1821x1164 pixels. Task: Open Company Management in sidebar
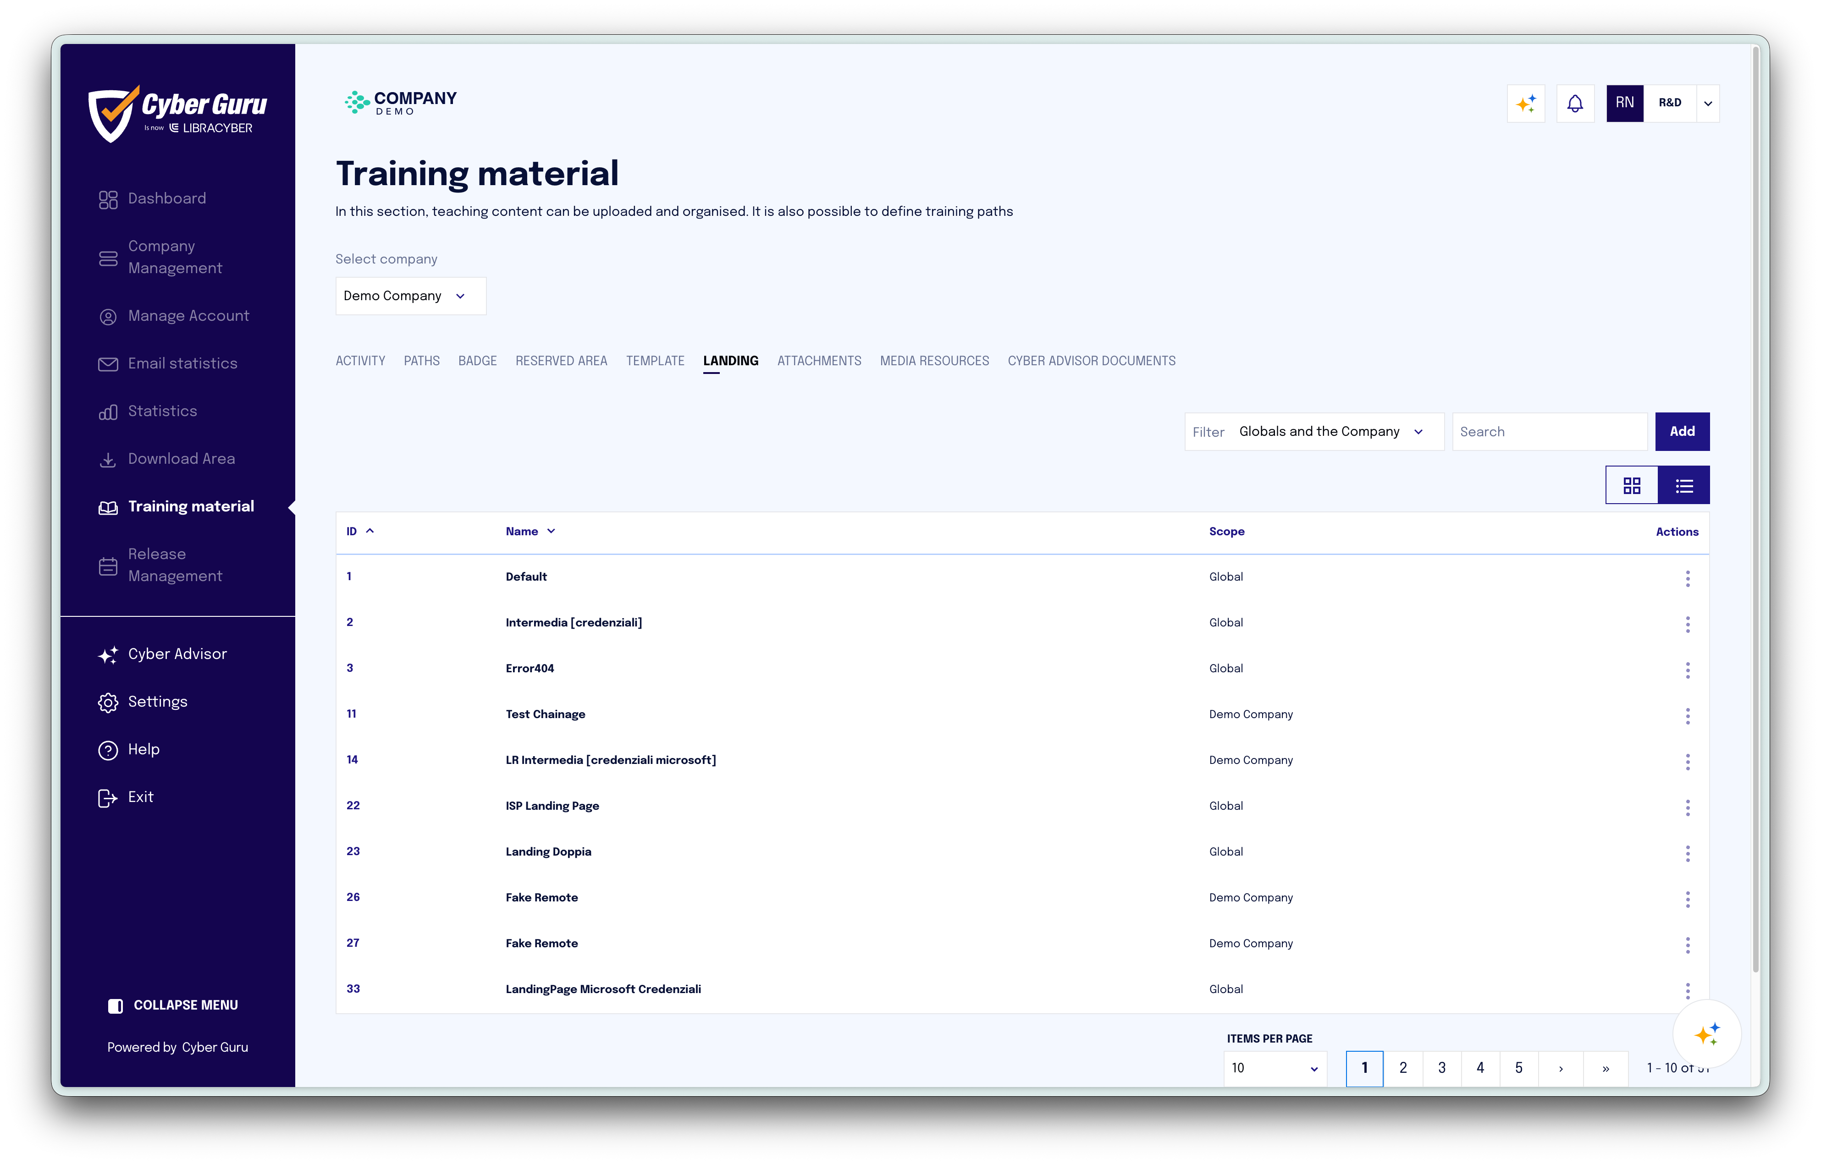point(160,257)
